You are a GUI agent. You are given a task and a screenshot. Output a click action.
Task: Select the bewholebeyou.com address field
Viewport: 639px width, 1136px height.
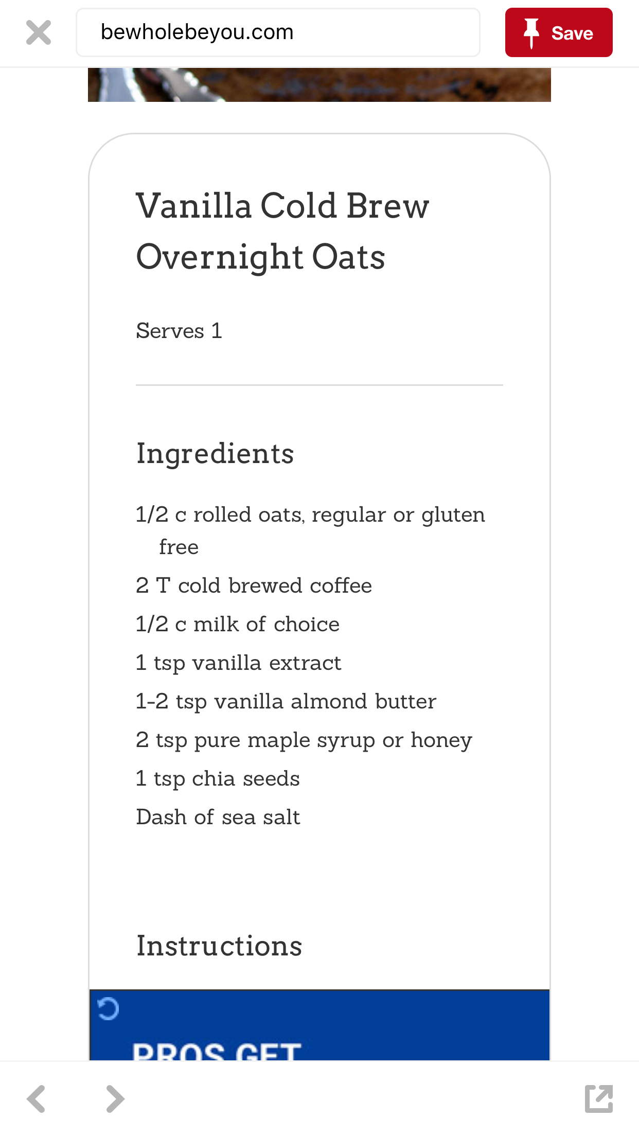[278, 32]
